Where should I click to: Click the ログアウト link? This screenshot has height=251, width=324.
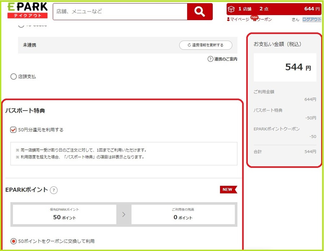(312, 19)
